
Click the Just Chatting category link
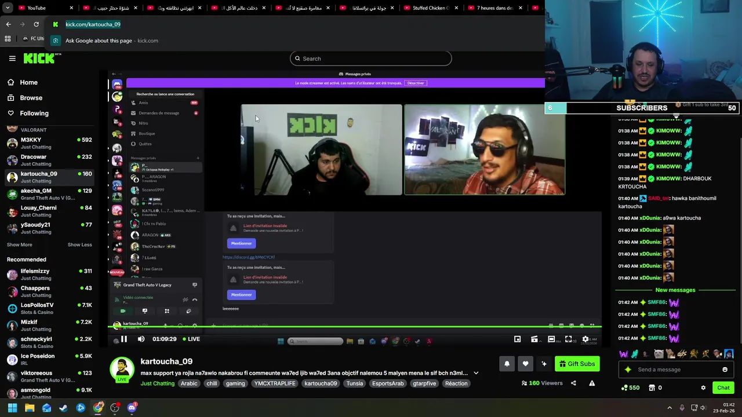tap(157, 383)
